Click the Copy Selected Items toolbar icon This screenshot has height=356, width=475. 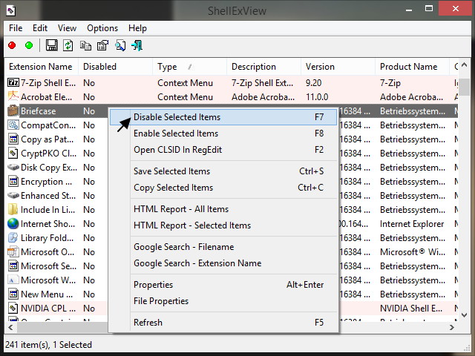tap(85, 46)
